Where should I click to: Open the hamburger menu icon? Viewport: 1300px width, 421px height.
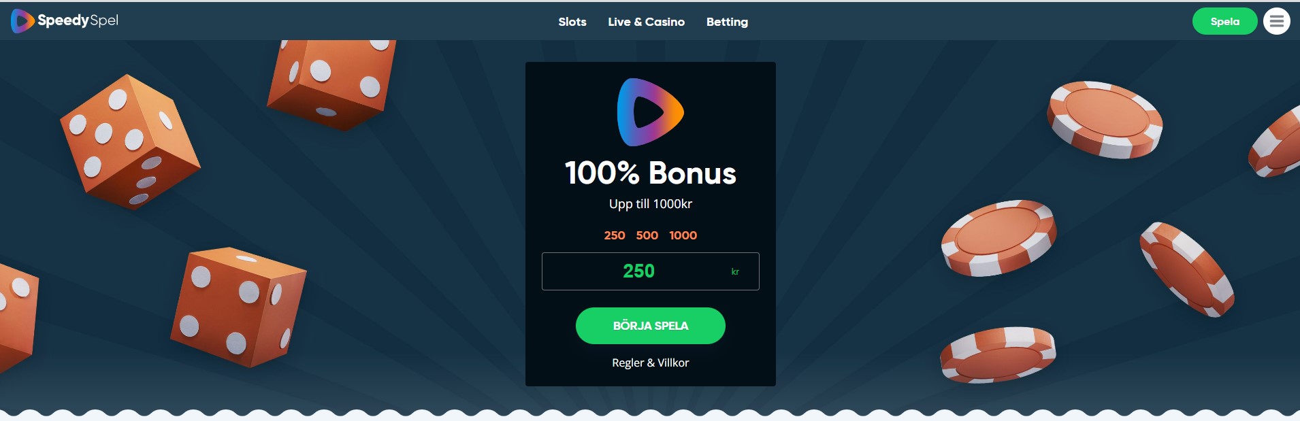(1277, 21)
